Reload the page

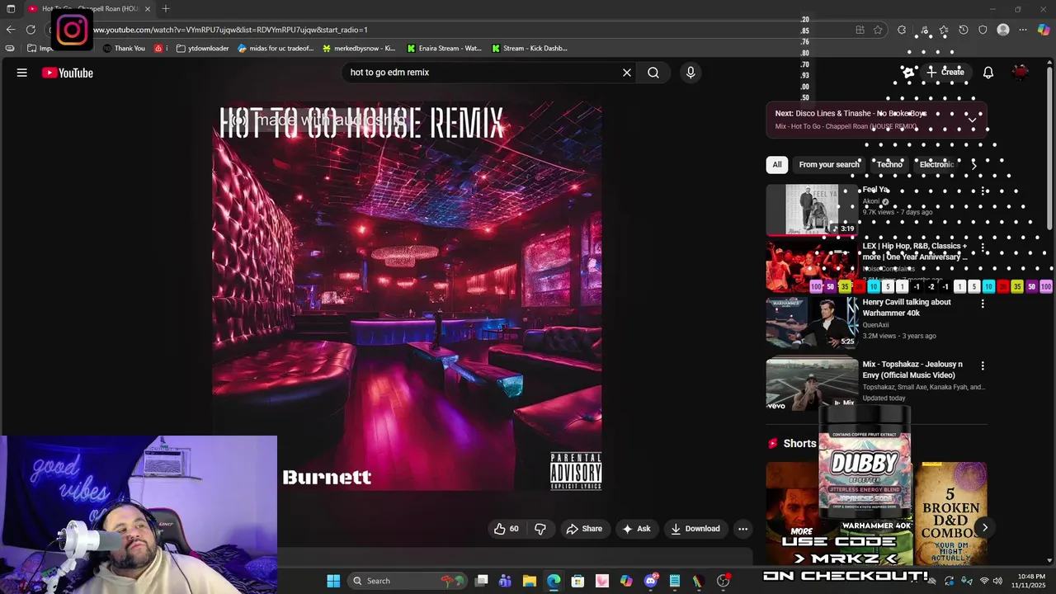coord(31,30)
